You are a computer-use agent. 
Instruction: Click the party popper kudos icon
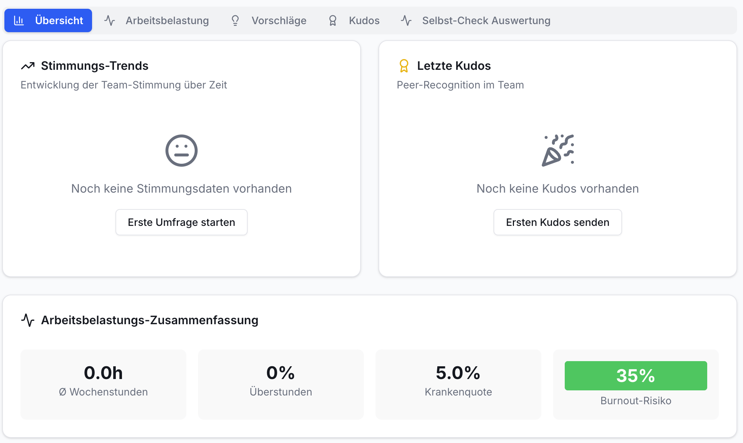558,151
